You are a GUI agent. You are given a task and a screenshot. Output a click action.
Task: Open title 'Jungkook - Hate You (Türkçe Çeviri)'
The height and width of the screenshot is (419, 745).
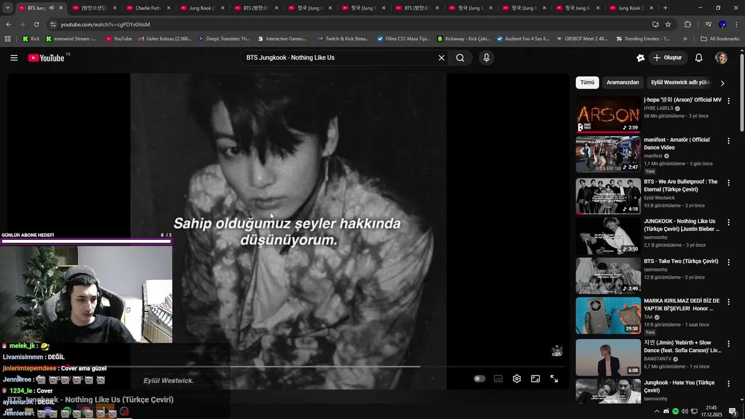click(x=679, y=386)
